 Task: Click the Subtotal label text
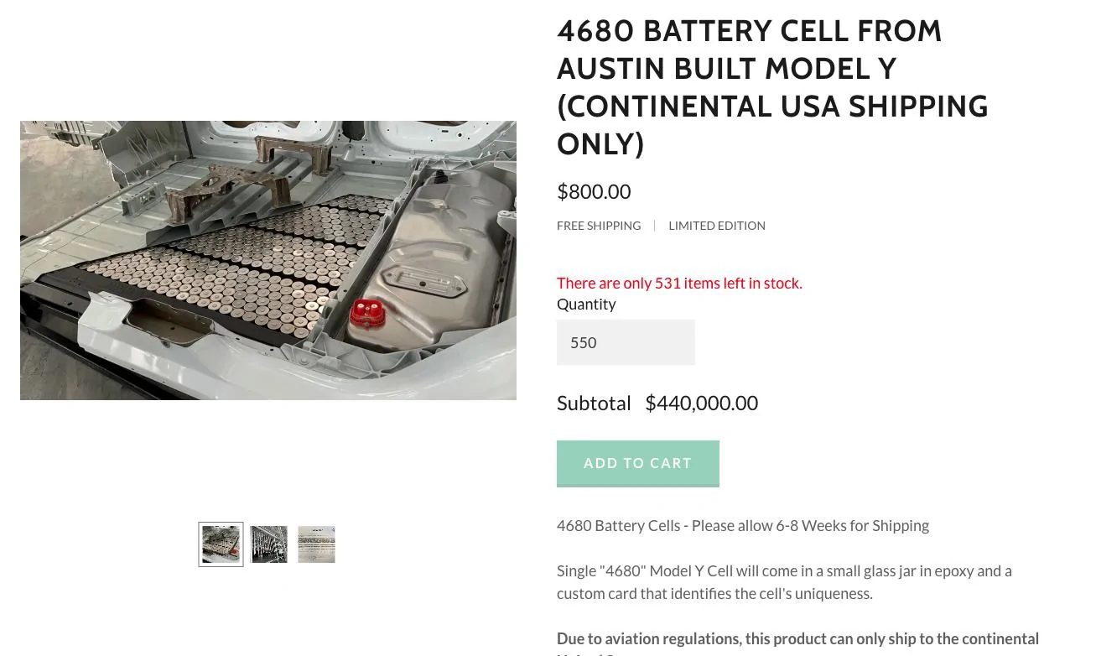point(594,403)
